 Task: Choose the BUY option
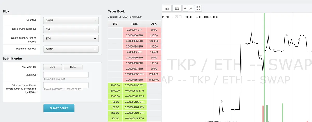point(53,67)
